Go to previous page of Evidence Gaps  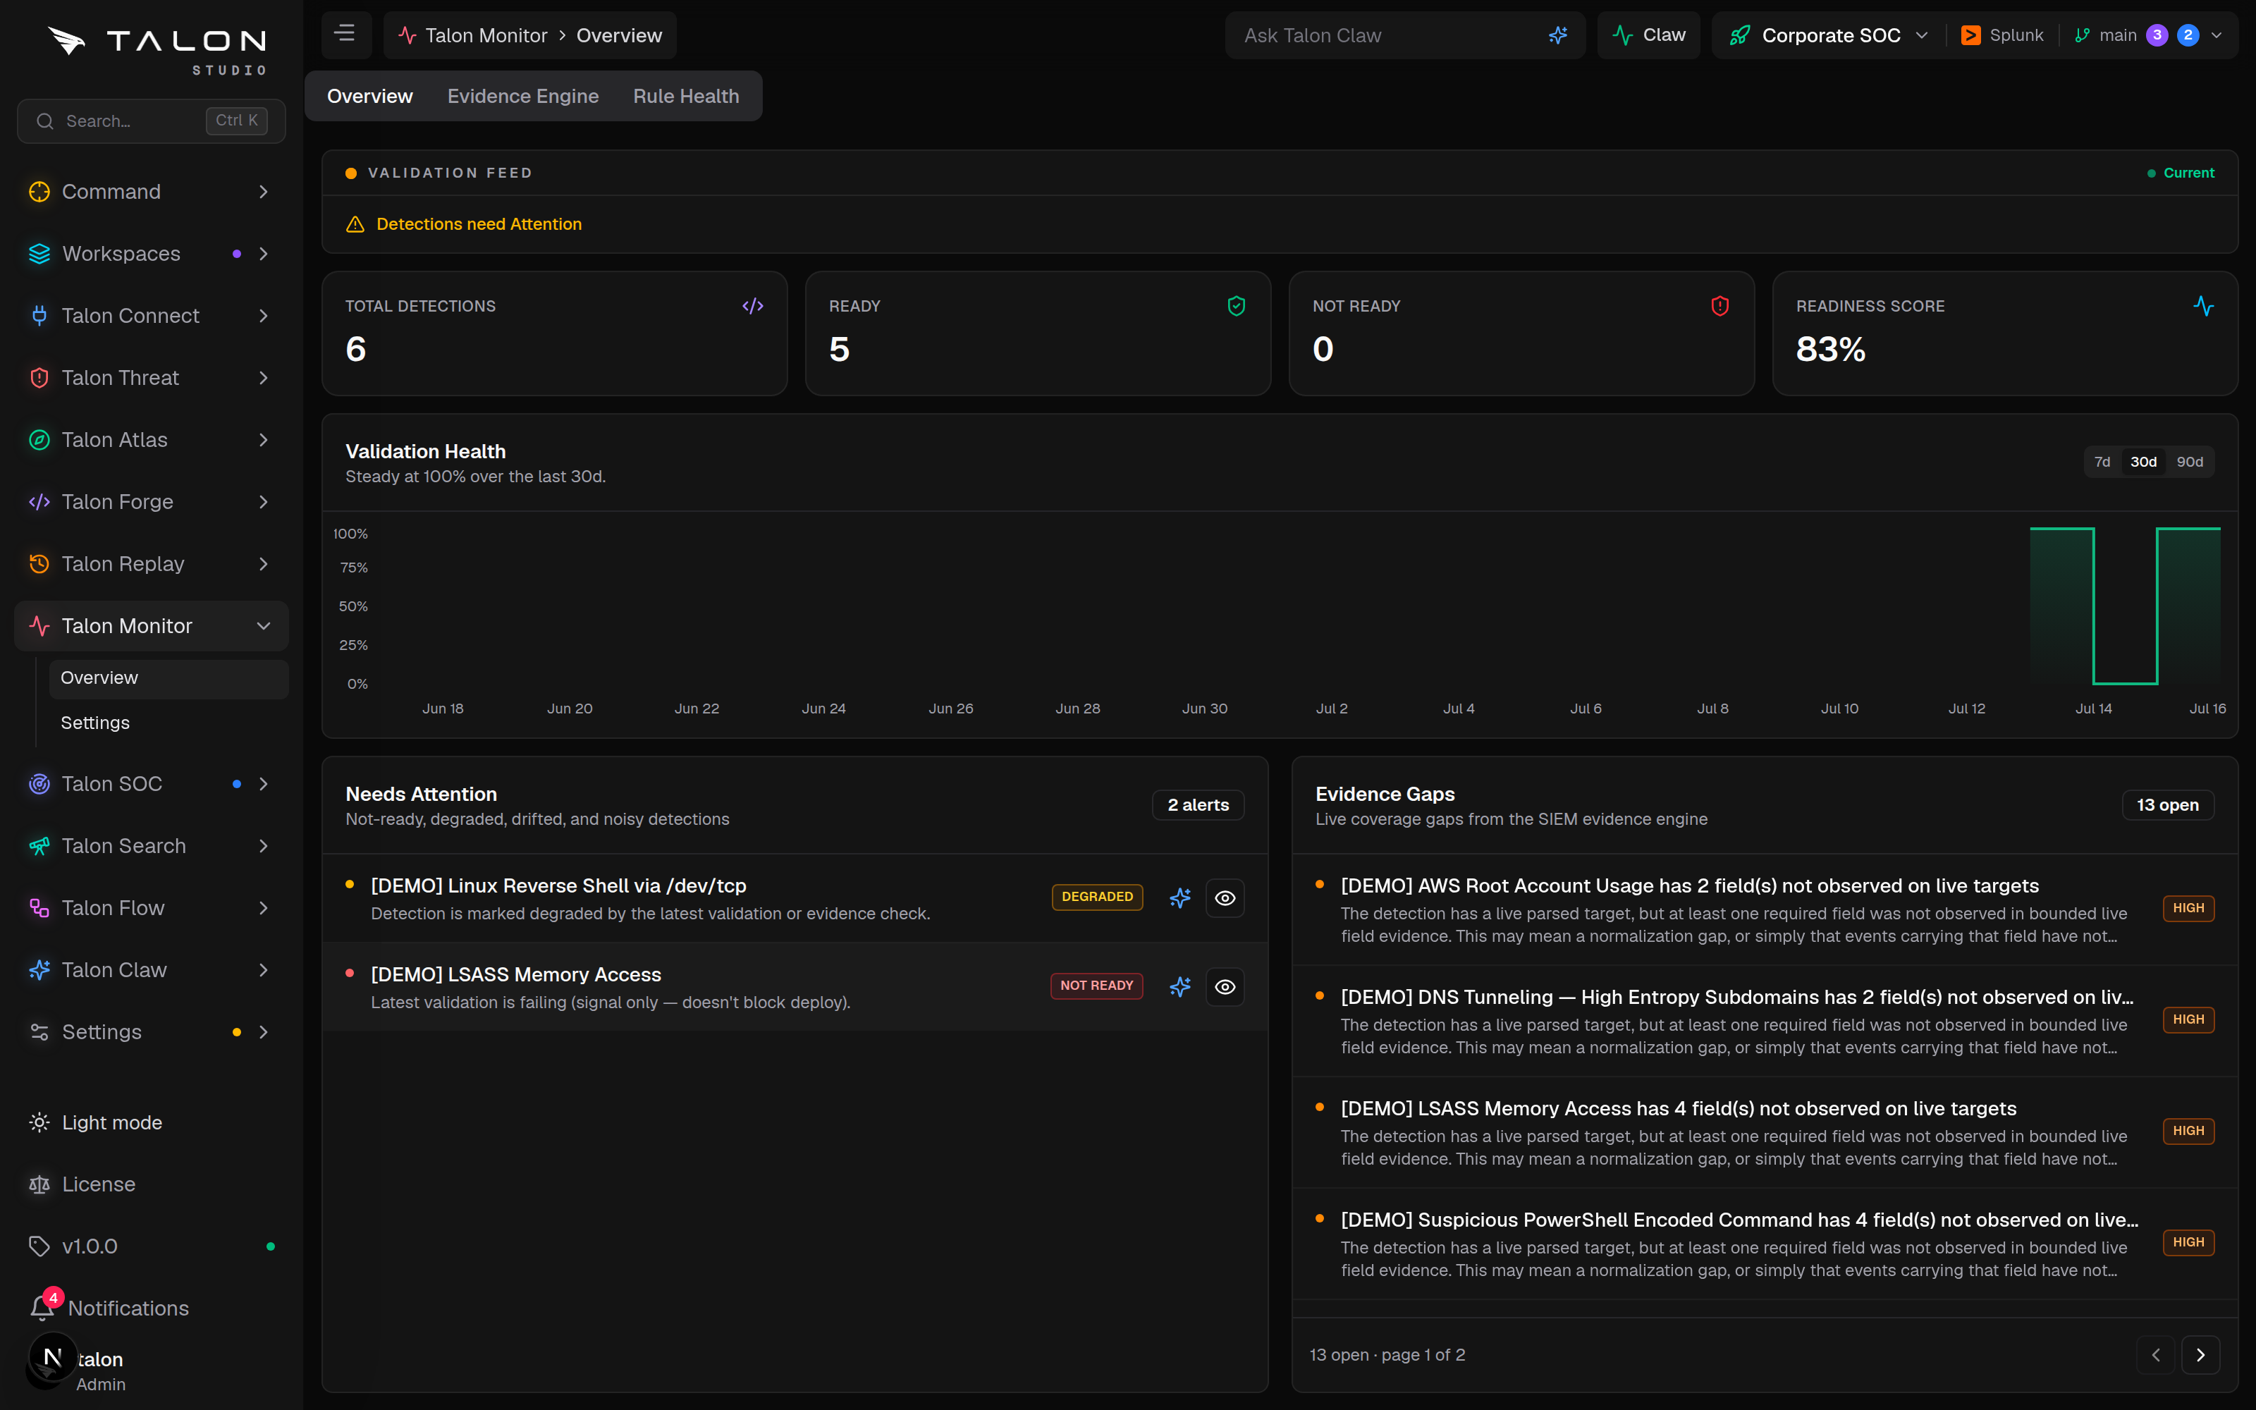[2155, 1354]
